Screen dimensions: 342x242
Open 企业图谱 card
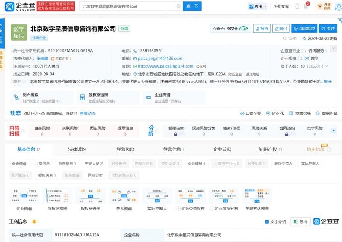174,97
